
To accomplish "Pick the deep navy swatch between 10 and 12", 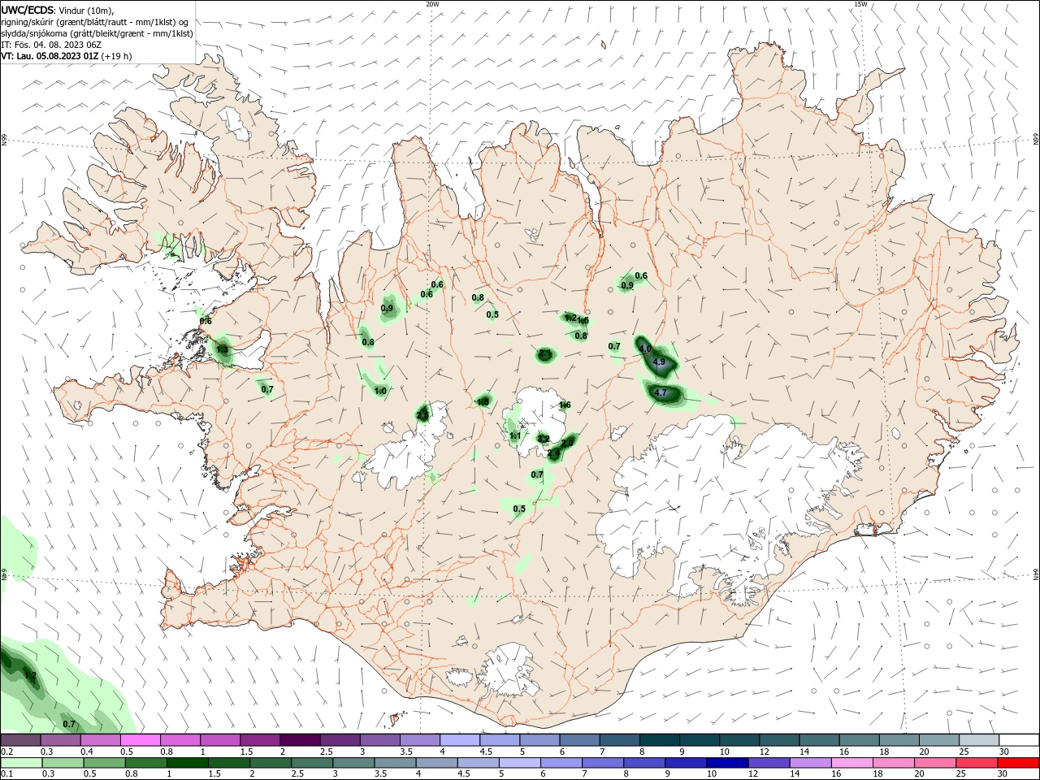I will click(x=726, y=763).
